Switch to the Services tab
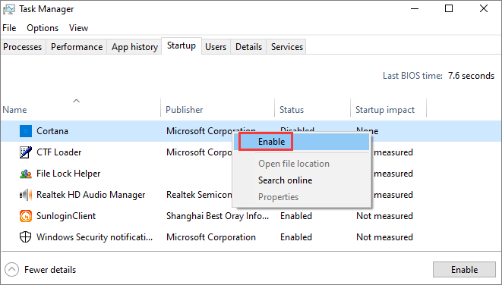Viewport: 502px width, 285px height. [287, 47]
